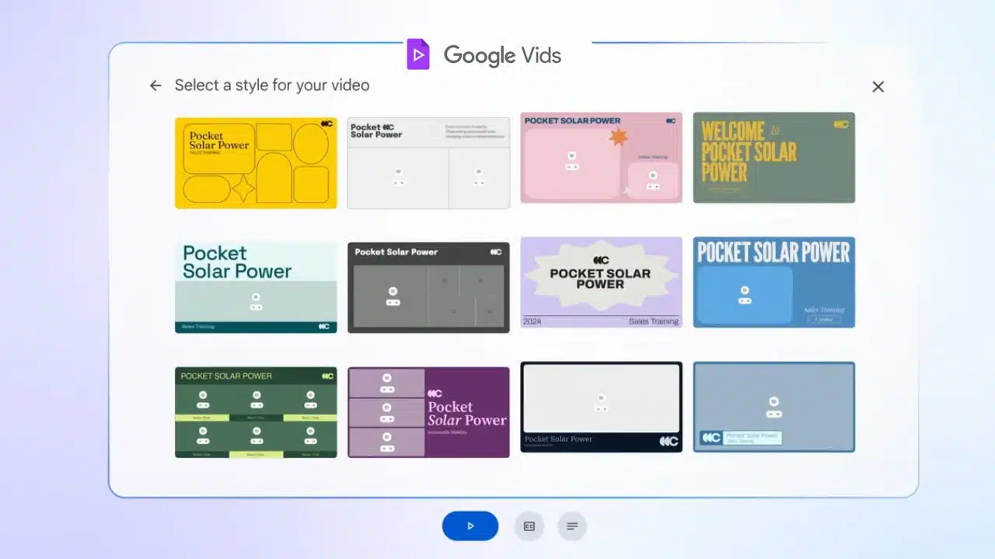The height and width of the screenshot is (559, 995).
Task: Toggle closed captions with the CC icon
Action: tap(529, 526)
